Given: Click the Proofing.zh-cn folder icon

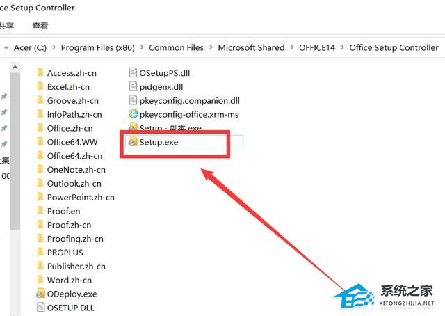Looking at the screenshot, I should (x=40, y=239).
